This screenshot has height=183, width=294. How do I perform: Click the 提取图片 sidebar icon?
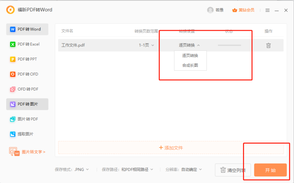[13, 134]
